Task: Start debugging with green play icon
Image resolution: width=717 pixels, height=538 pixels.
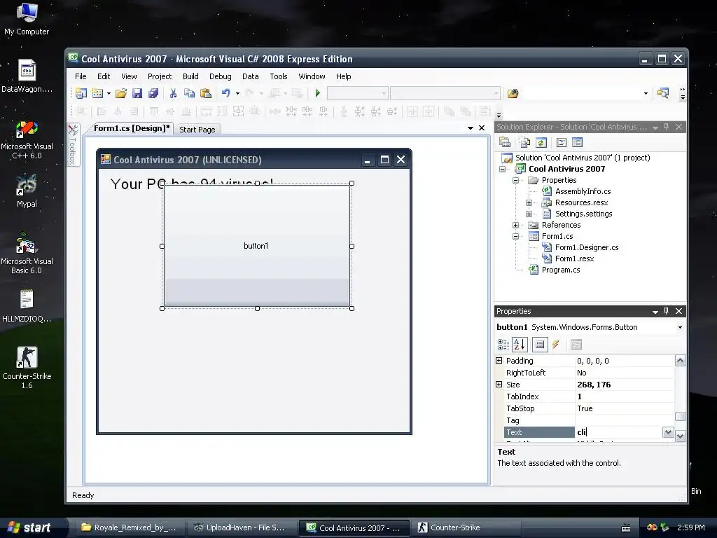Action: point(318,93)
